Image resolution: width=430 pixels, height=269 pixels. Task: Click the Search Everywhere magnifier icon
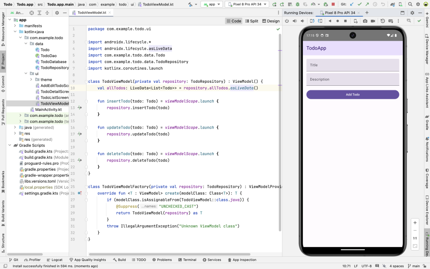click(x=410, y=4)
